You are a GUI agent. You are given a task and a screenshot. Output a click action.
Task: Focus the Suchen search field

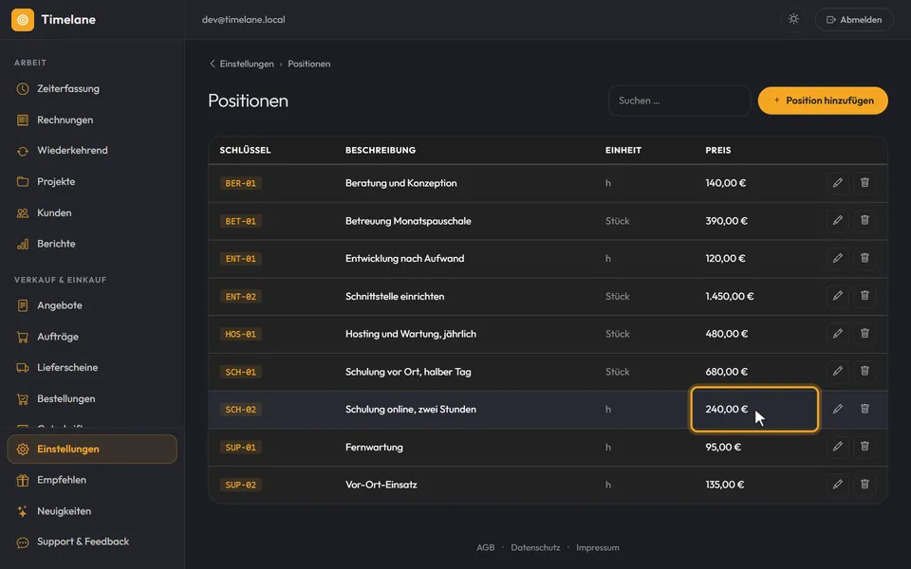coord(679,101)
